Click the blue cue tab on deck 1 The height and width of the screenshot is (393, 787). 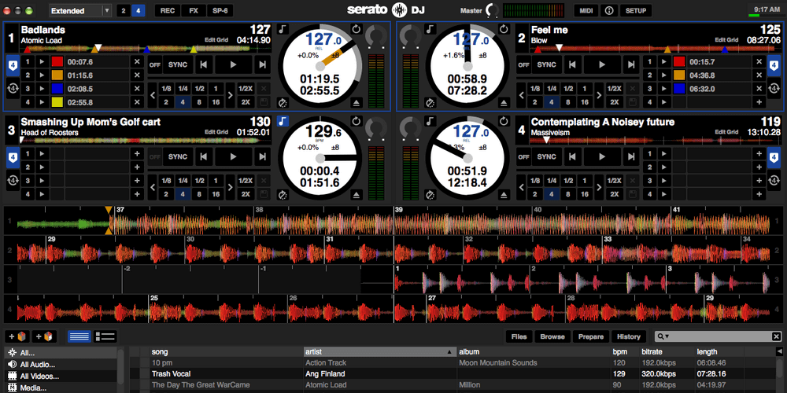coord(13,65)
